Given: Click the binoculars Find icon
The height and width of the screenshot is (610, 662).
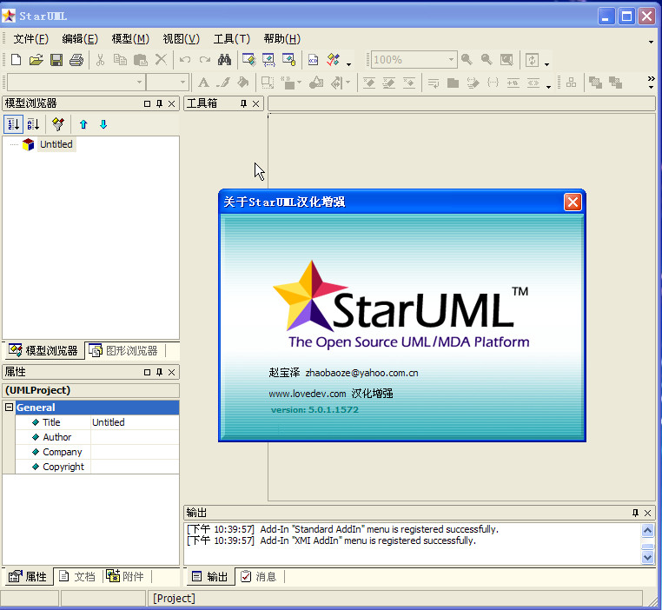Looking at the screenshot, I should point(224,60).
